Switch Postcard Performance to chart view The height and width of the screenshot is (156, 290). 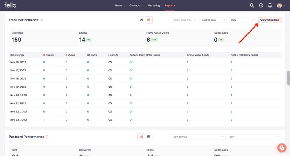(141, 137)
